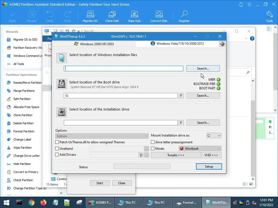Screen dimensions: 278x208
Task: Click the Setup button
Action: (209, 167)
